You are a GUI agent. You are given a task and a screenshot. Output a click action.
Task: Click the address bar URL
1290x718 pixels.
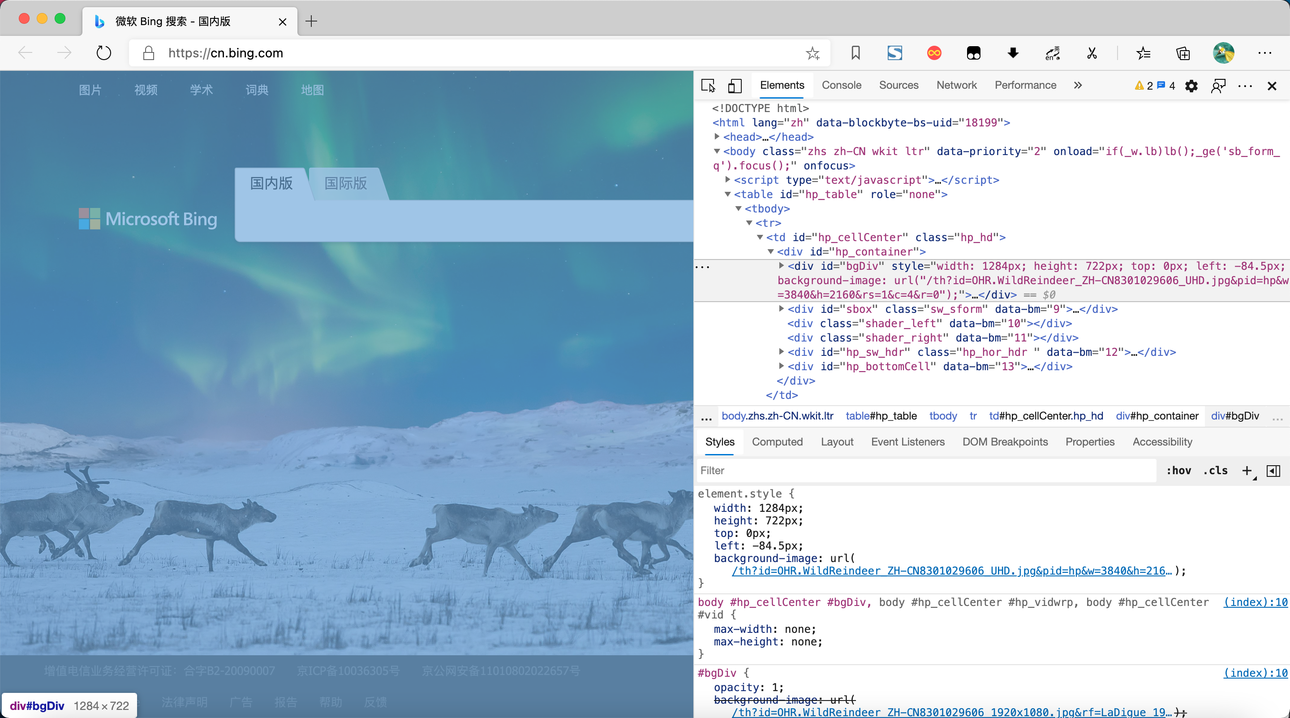coord(226,53)
